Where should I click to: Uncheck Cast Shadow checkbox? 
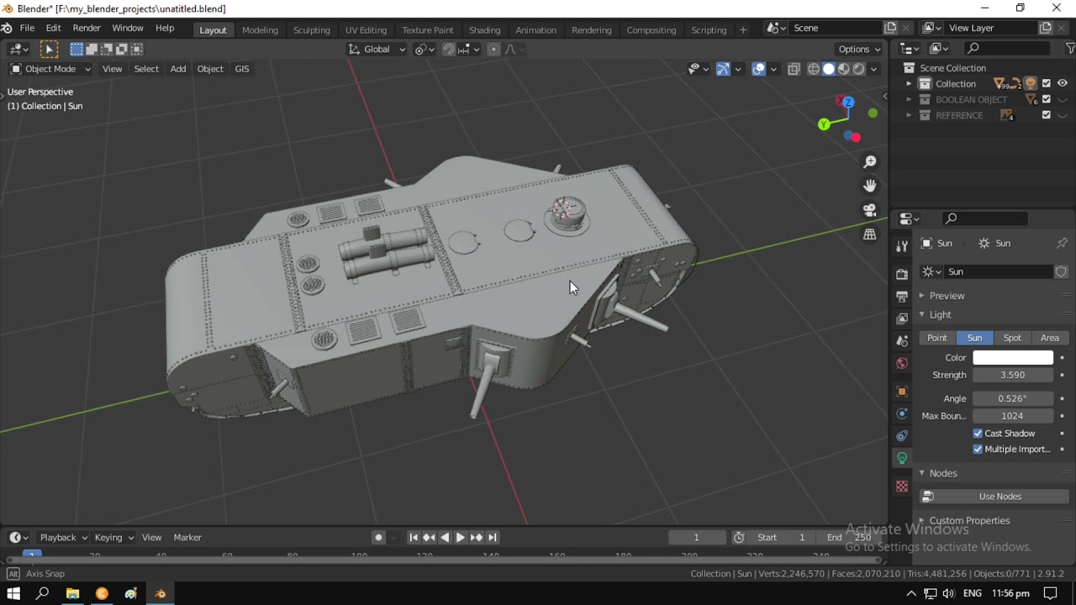coord(978,434)
